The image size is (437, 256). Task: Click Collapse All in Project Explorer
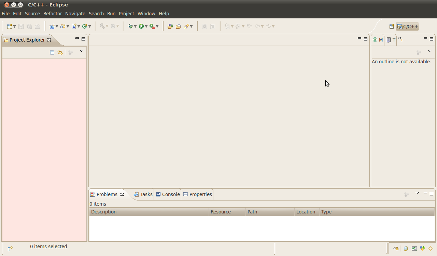click(x=52, y=52)
